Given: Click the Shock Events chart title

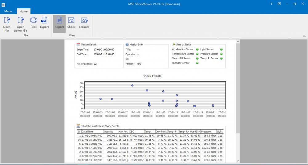Looking at the screenshot, I should pos(152,76).
